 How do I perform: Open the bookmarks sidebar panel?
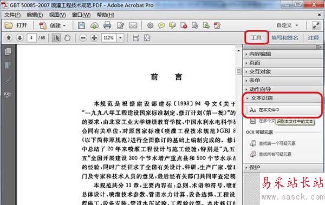point(8,65)
